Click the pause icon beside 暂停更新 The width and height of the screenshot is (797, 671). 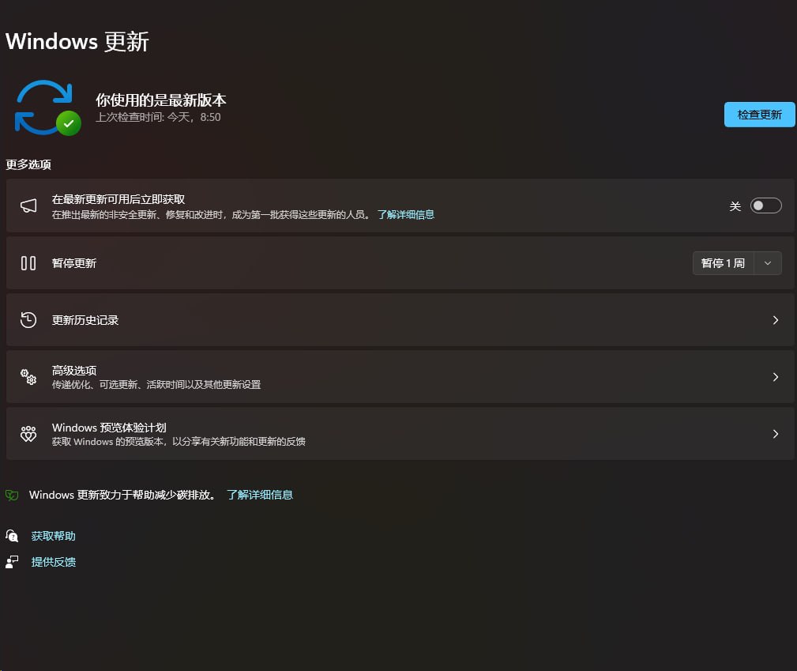(28, 263)
